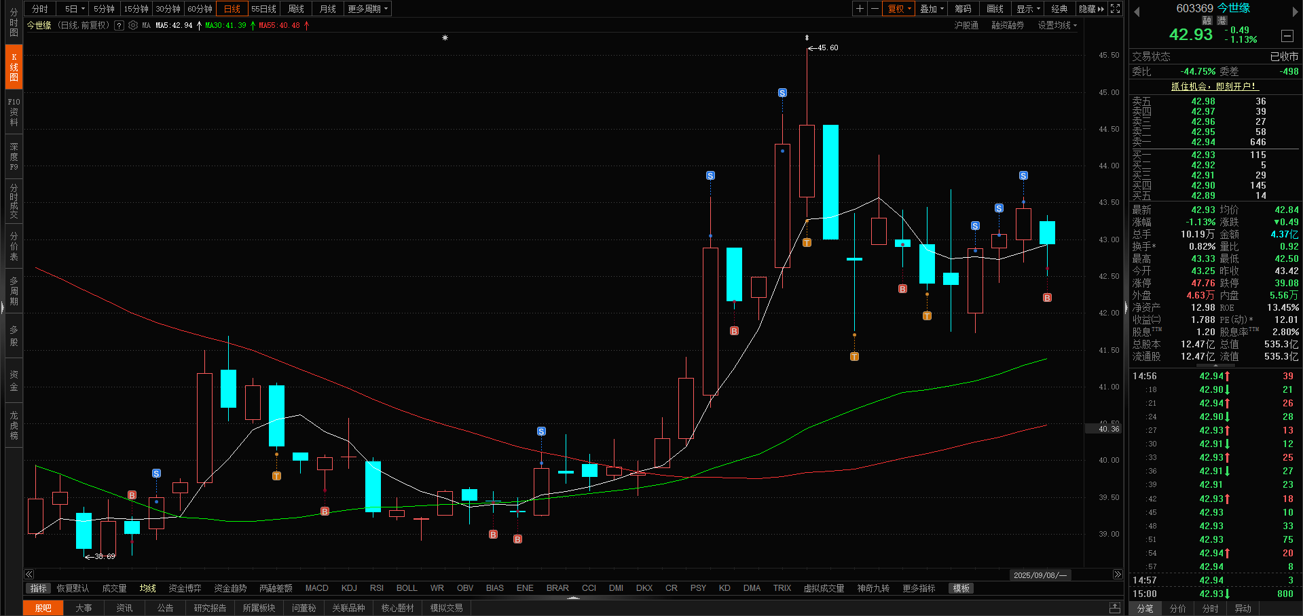Screen dimensions: 1303x616
Task: Click the star marker at the chart top
Action: pos(445,38)
